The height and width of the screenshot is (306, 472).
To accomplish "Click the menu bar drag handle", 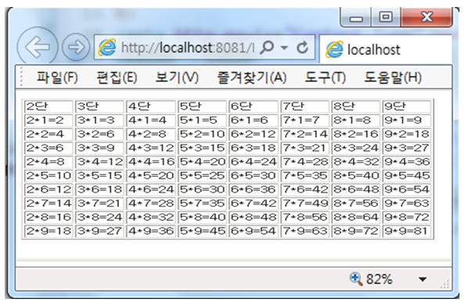I will click(21, 77).
